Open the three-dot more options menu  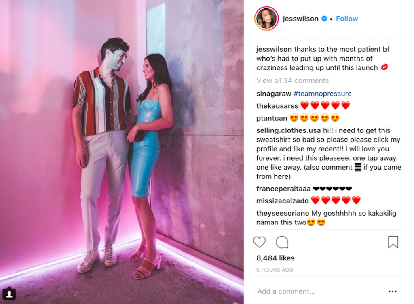[x=393, y=291]
